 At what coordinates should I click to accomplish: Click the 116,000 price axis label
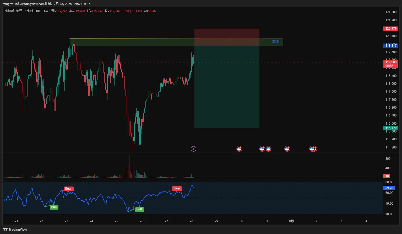(x=391, y=124)
